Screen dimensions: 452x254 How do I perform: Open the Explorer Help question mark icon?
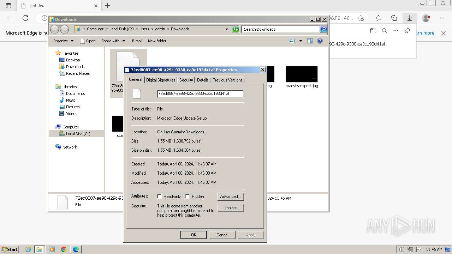click(x=320, y=41)
